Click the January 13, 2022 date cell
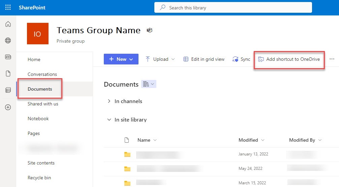Viewport: 339px width, 187px height. tap(253, 154)
